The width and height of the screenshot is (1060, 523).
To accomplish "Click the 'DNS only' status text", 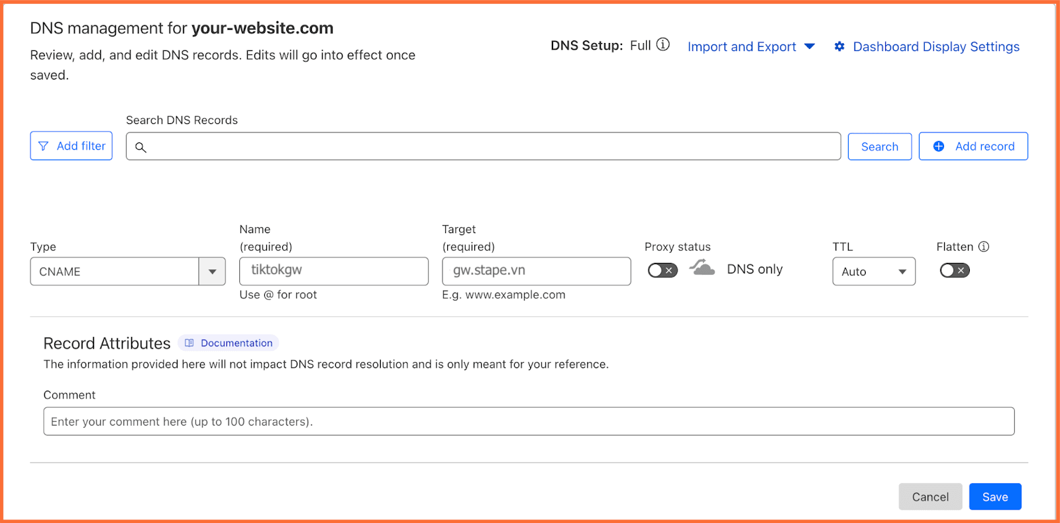I will (x=755, y=269).
